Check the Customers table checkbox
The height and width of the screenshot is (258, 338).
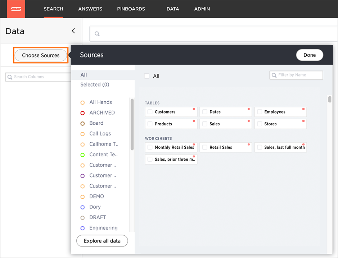point(150,112)
